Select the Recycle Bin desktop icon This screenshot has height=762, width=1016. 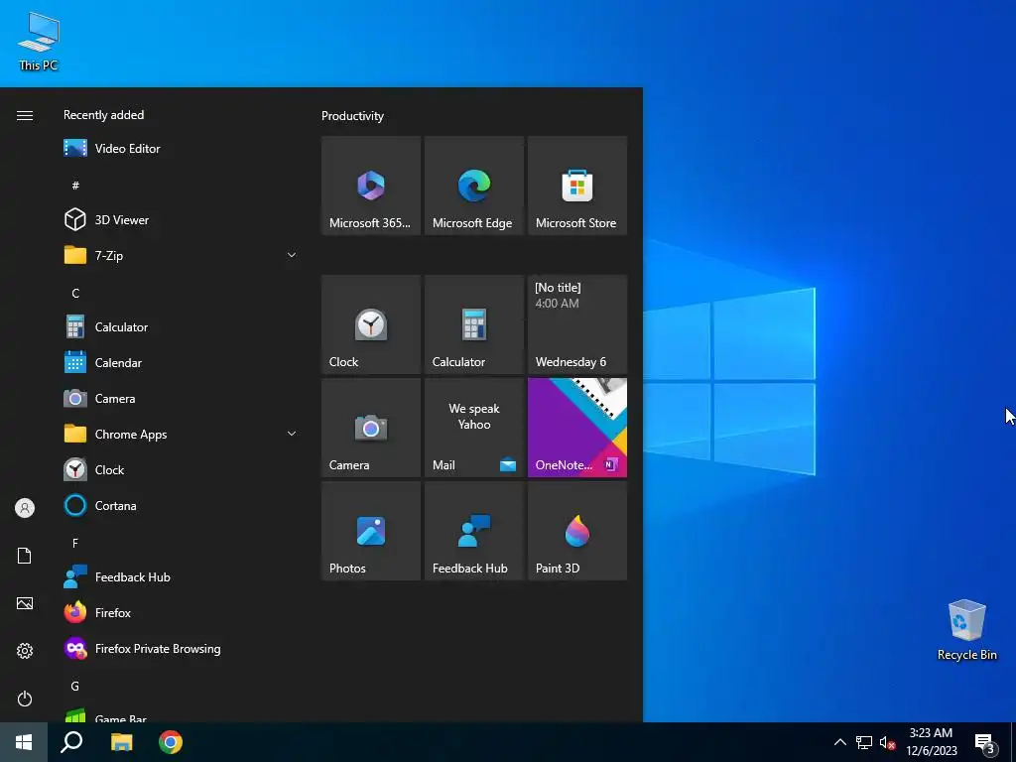(x=966, y=630)
